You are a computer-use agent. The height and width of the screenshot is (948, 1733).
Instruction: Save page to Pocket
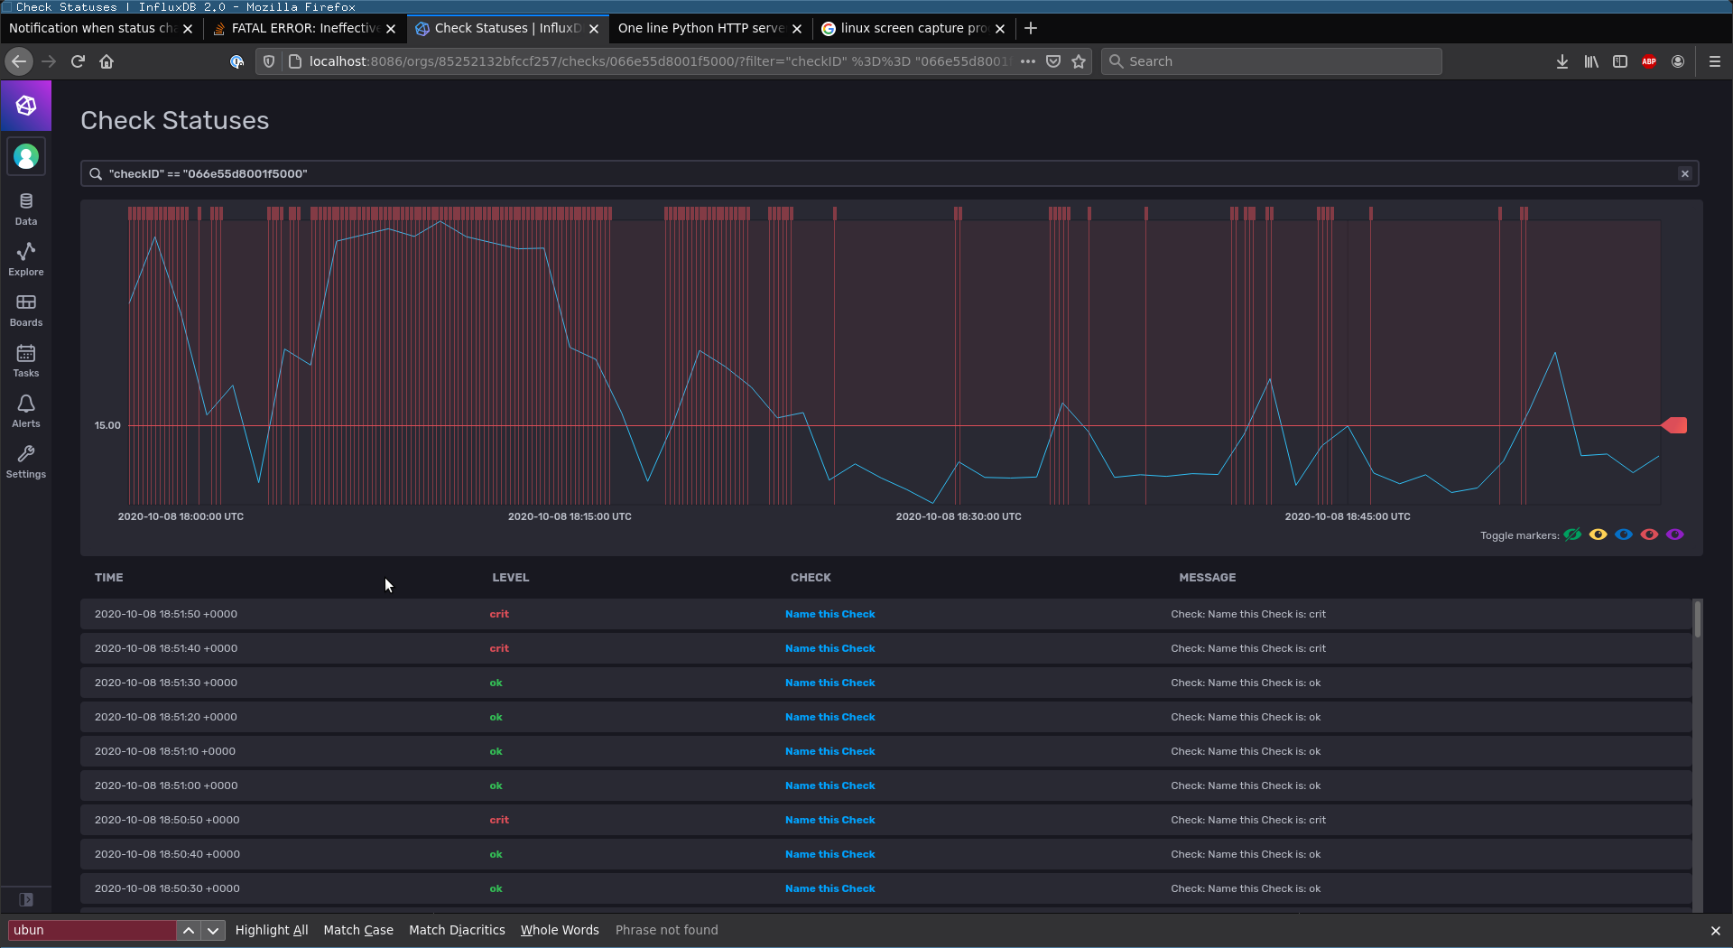tap(1052, 61)
